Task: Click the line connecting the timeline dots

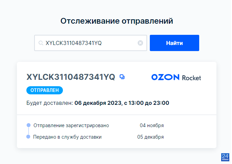Action: [x=28, y=131]
